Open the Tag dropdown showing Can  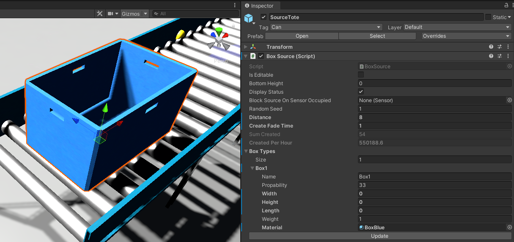pos(326,27)
